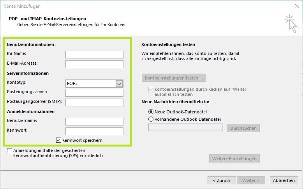Open Weitere Einstellungen

point(234,159)
